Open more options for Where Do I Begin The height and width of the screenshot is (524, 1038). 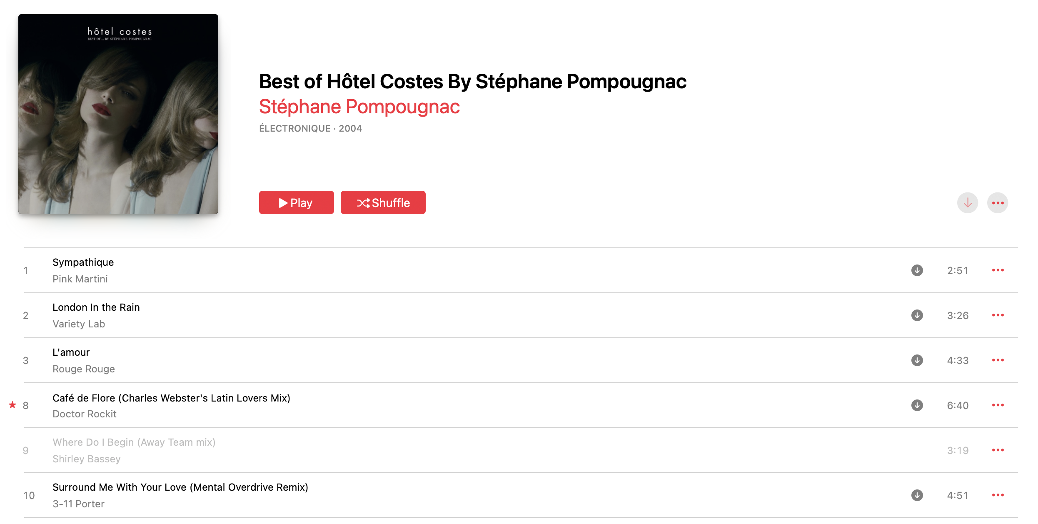click(998, 450)
